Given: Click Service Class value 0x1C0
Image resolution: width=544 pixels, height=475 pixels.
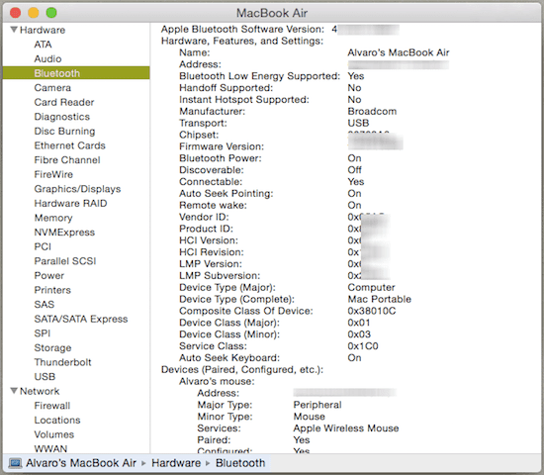Looking at the screenshot, I should (x=363, y=345).
